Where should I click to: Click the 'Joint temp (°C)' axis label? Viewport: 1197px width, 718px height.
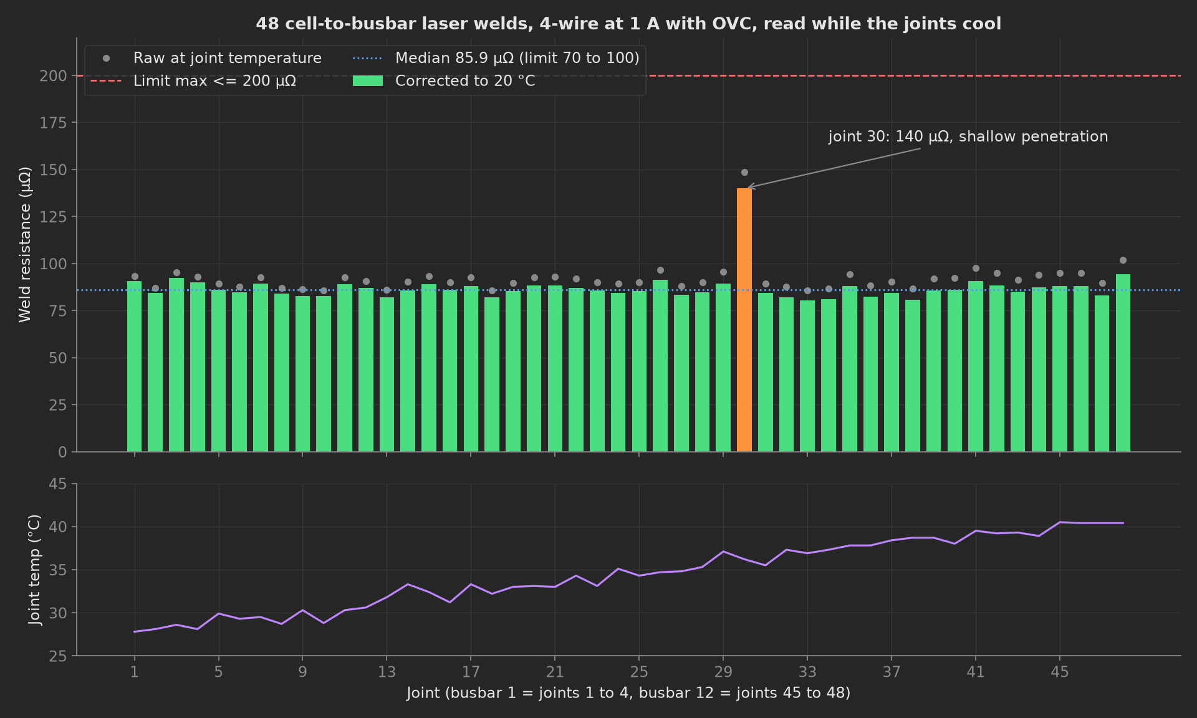[34, 570]
